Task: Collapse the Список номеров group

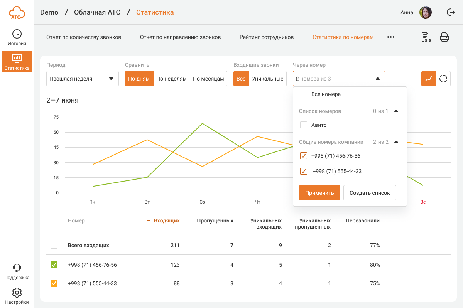Action: click(x=396, y=111)
